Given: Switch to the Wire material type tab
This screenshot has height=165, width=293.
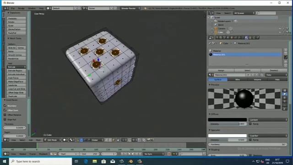Looking at the screenshot, I should point(238,79).
